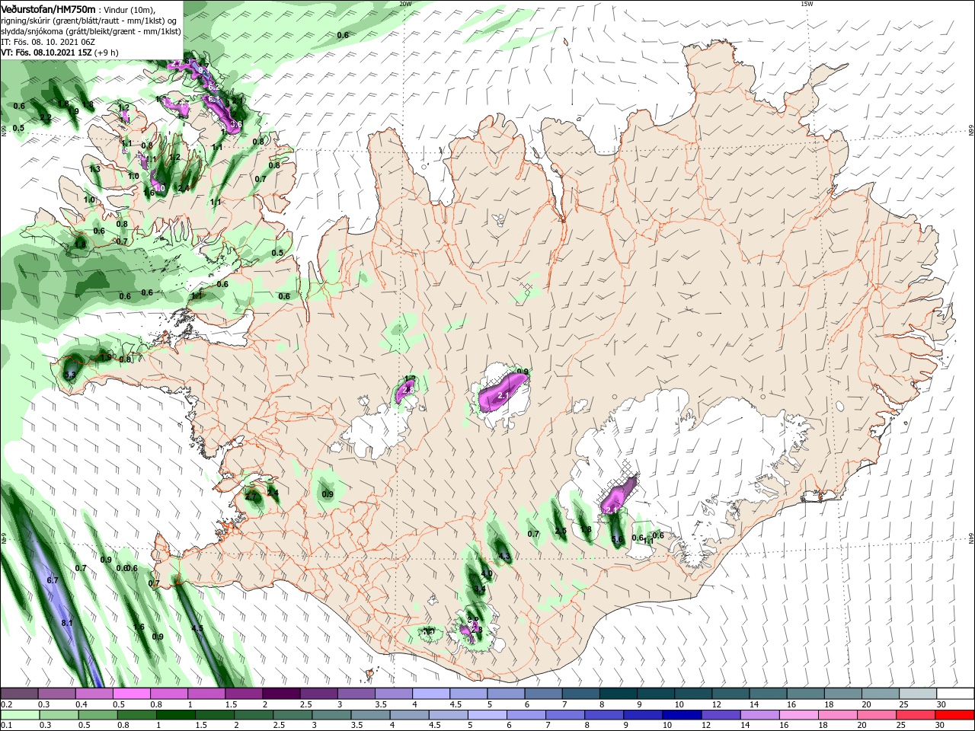Select the slate blue 6–7 snow legend swatch

pos(543,694)
